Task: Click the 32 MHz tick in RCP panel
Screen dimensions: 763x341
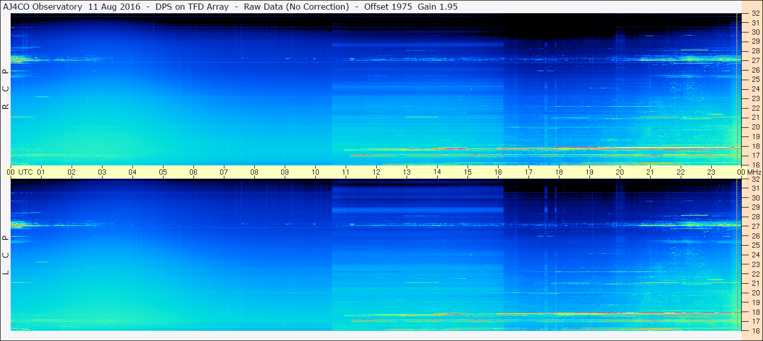Action: pyautogui.click(x=755, y=14)
